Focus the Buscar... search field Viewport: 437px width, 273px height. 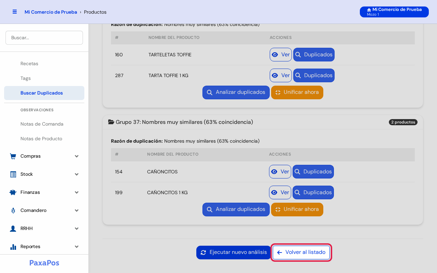44,38
